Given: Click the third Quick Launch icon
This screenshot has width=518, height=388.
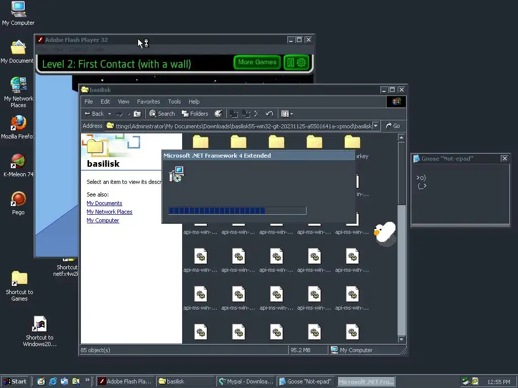Looking at the screenshot, I should pos(64,381).
